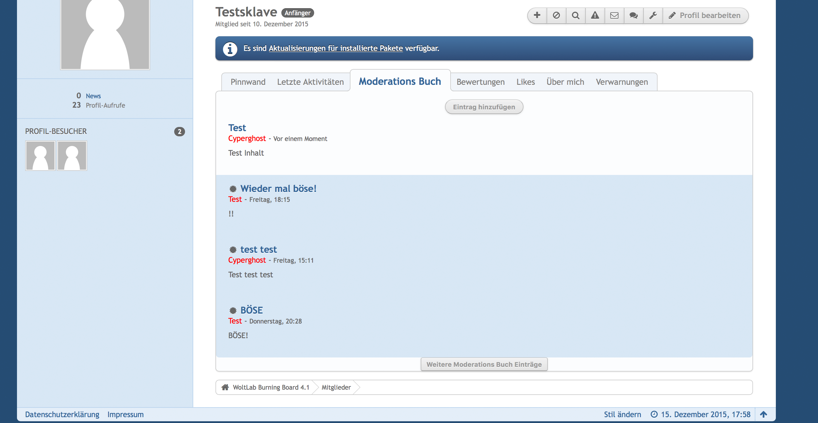
Task: Click the gear icon beside the 'BÖSE' entry
Action: [233, 310]
